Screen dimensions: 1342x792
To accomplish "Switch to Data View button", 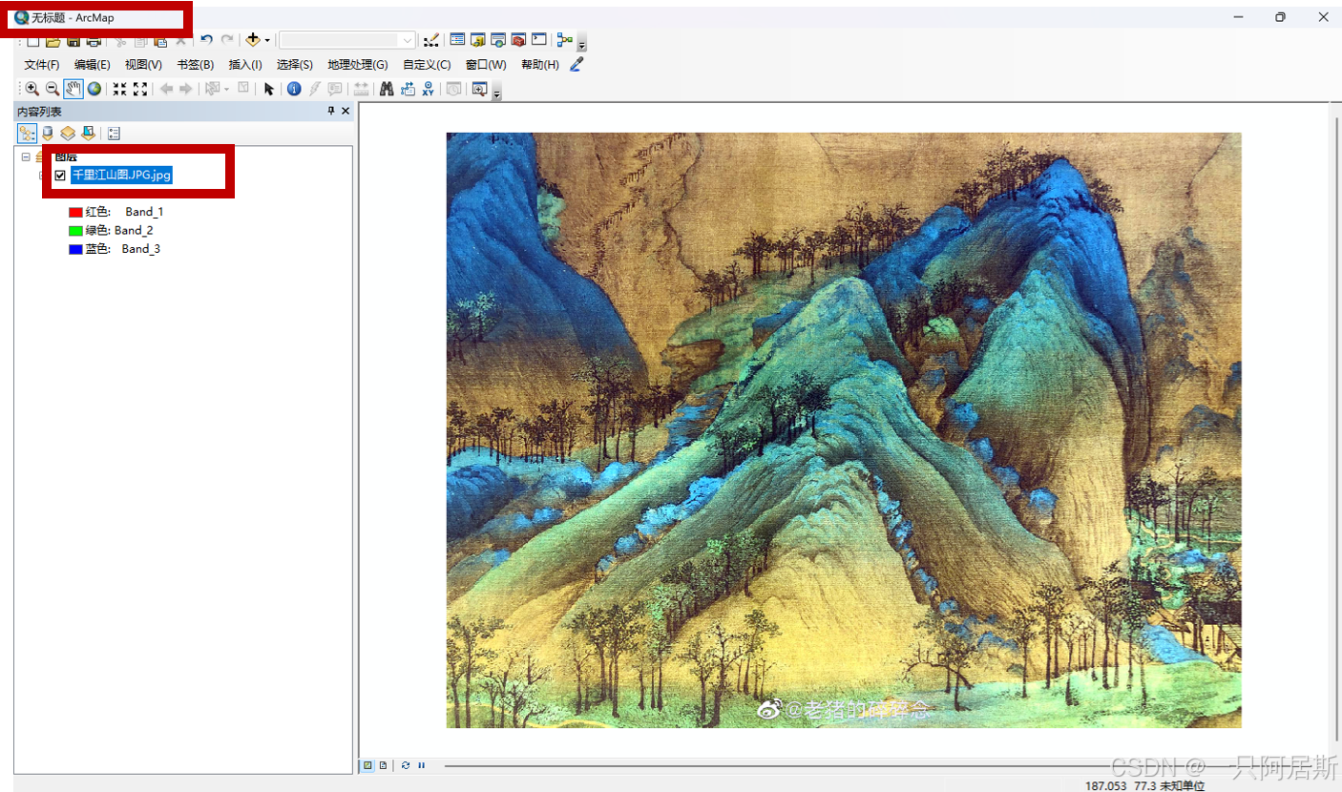I will click(x=367, y=765).
